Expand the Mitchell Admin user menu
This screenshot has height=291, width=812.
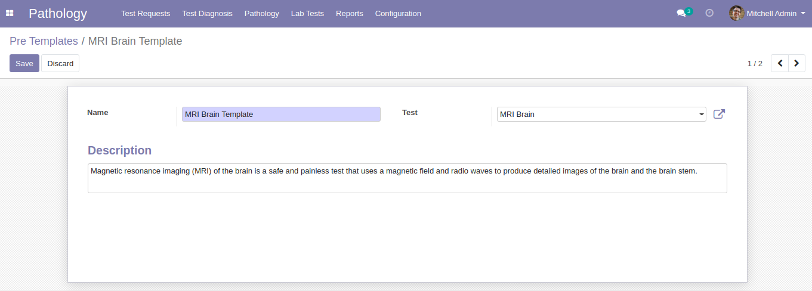click(x=767, y=13)
